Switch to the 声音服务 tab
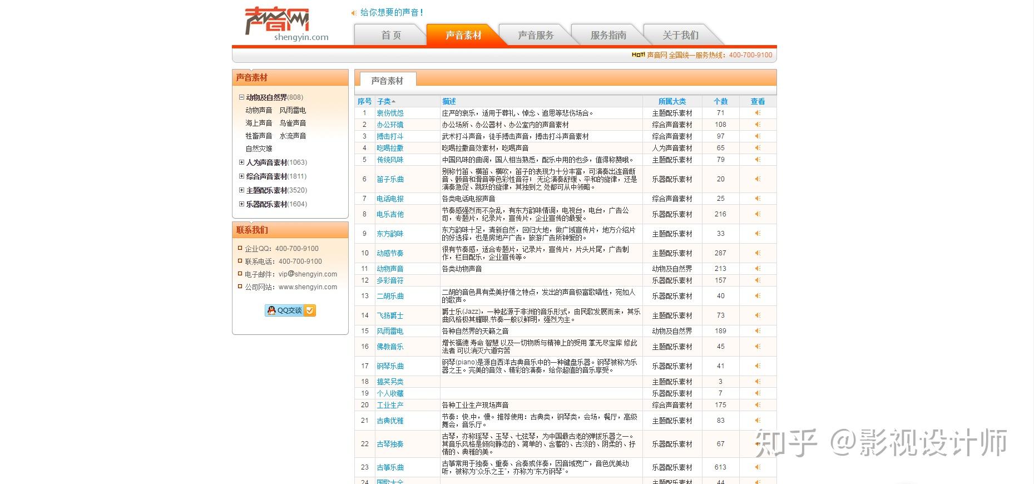The height and width of the screenshot is (484, 1034). point(536,35)
